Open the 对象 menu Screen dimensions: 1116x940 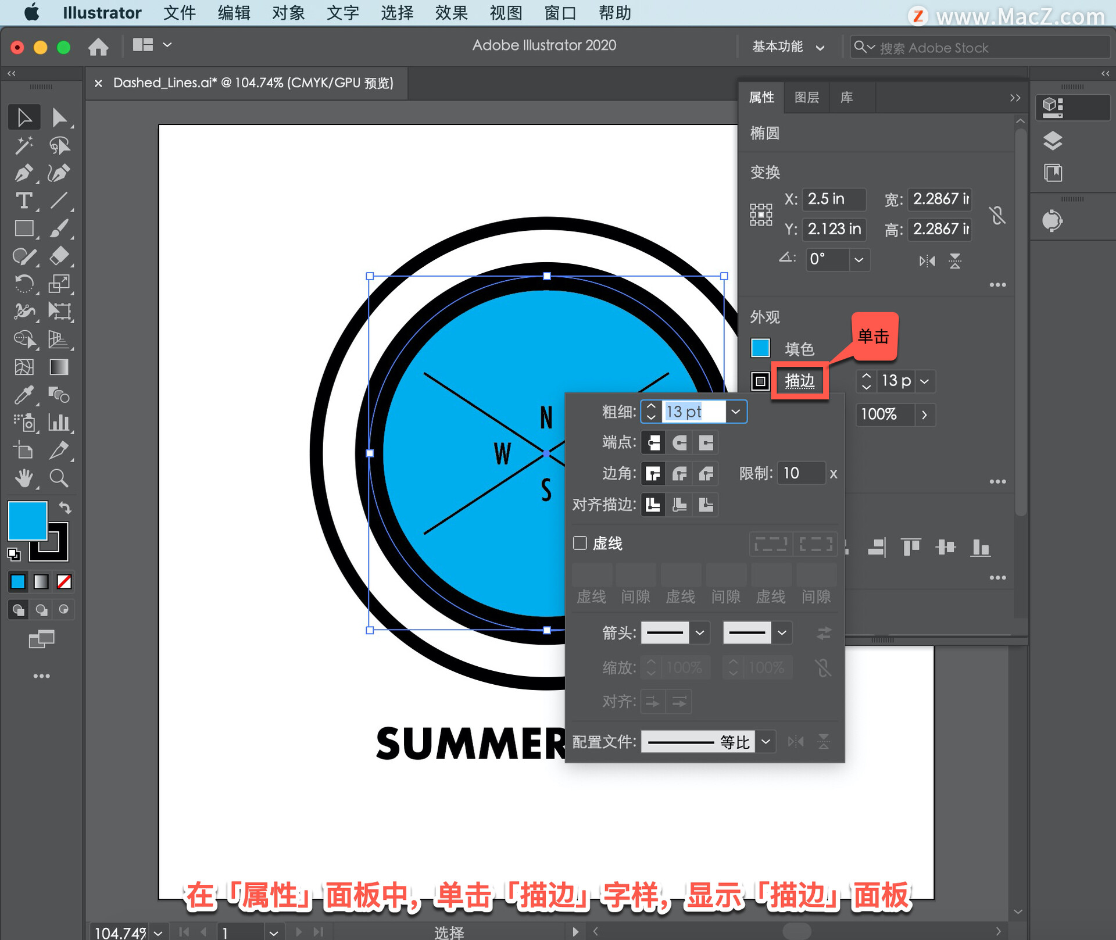point(288,13)
